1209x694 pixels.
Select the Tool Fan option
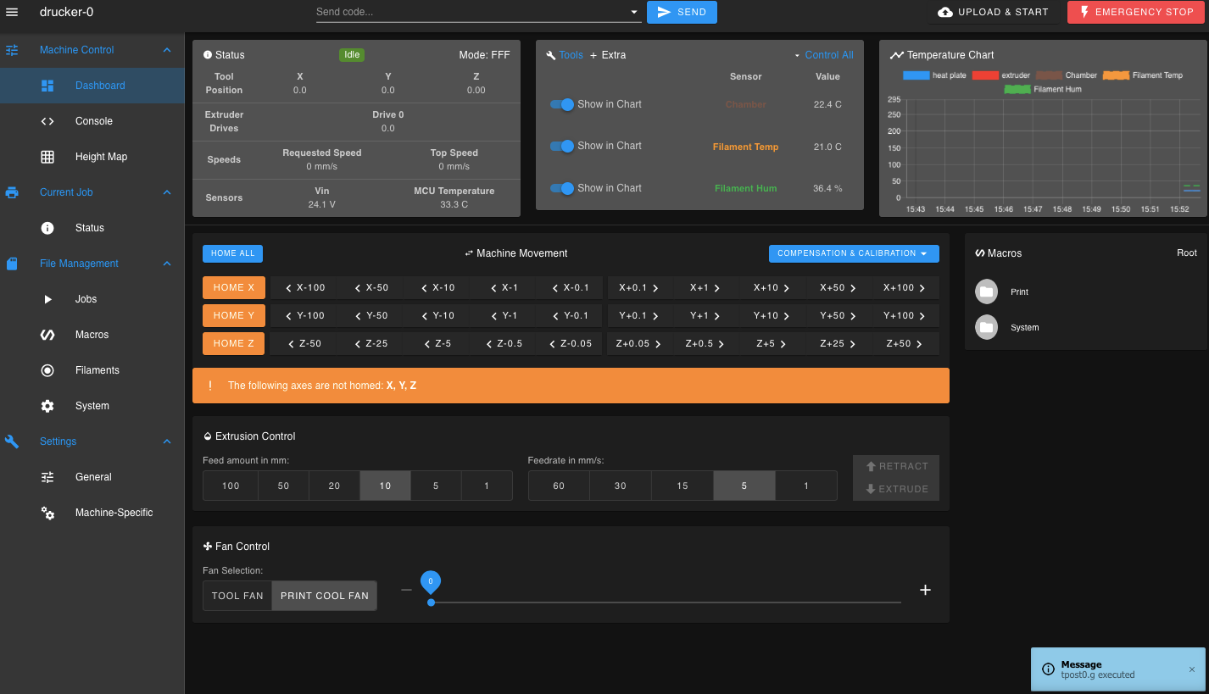coord(237,596)
